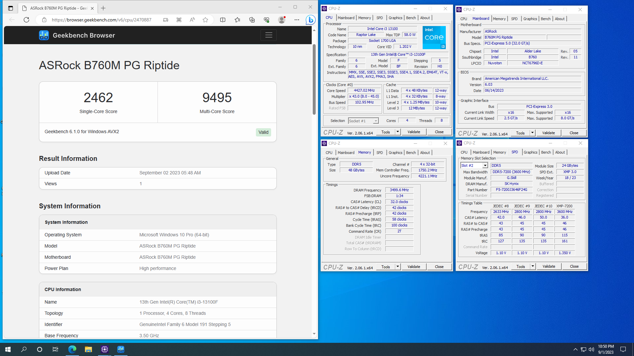Close the ASRock B760M PG Riptide tab
Viewport: 634px width, 356px height.
[x=92, y=8]
